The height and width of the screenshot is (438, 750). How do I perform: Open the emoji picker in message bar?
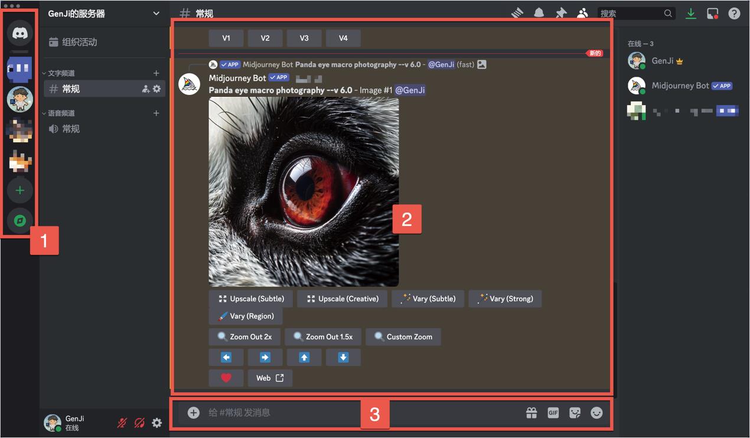596,413
